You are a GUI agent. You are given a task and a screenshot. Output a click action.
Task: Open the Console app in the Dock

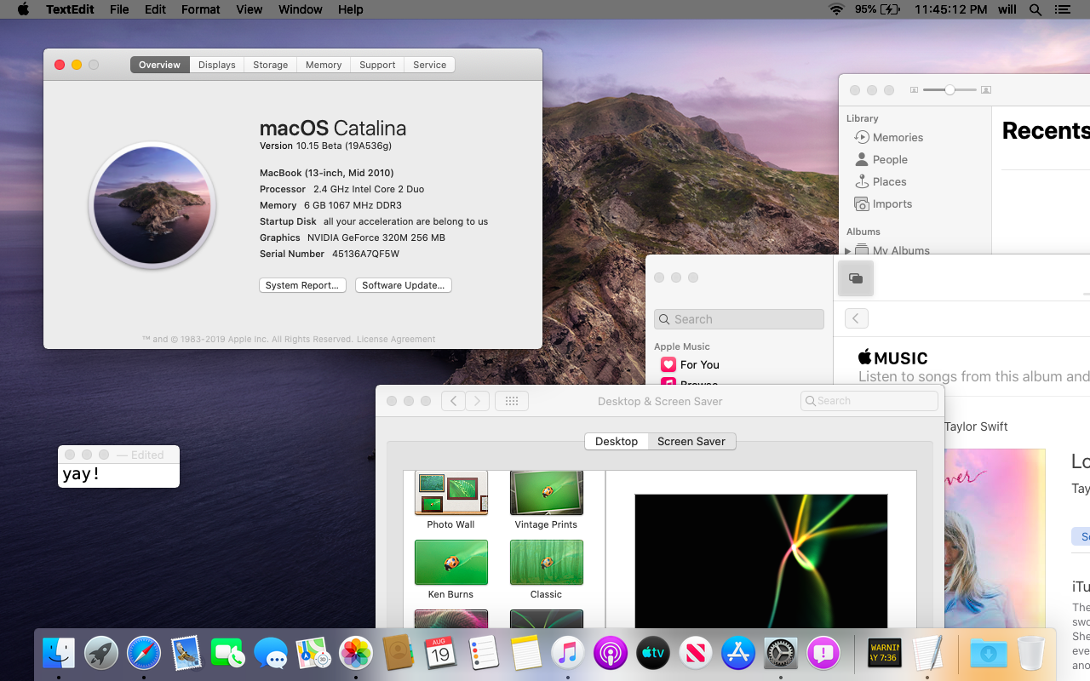click(x=884, y=653)
